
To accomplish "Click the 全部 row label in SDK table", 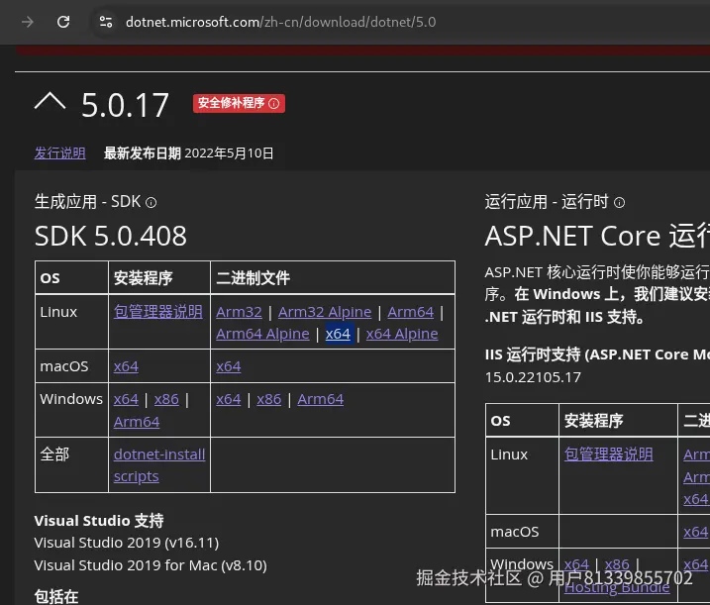I will 54,454.
